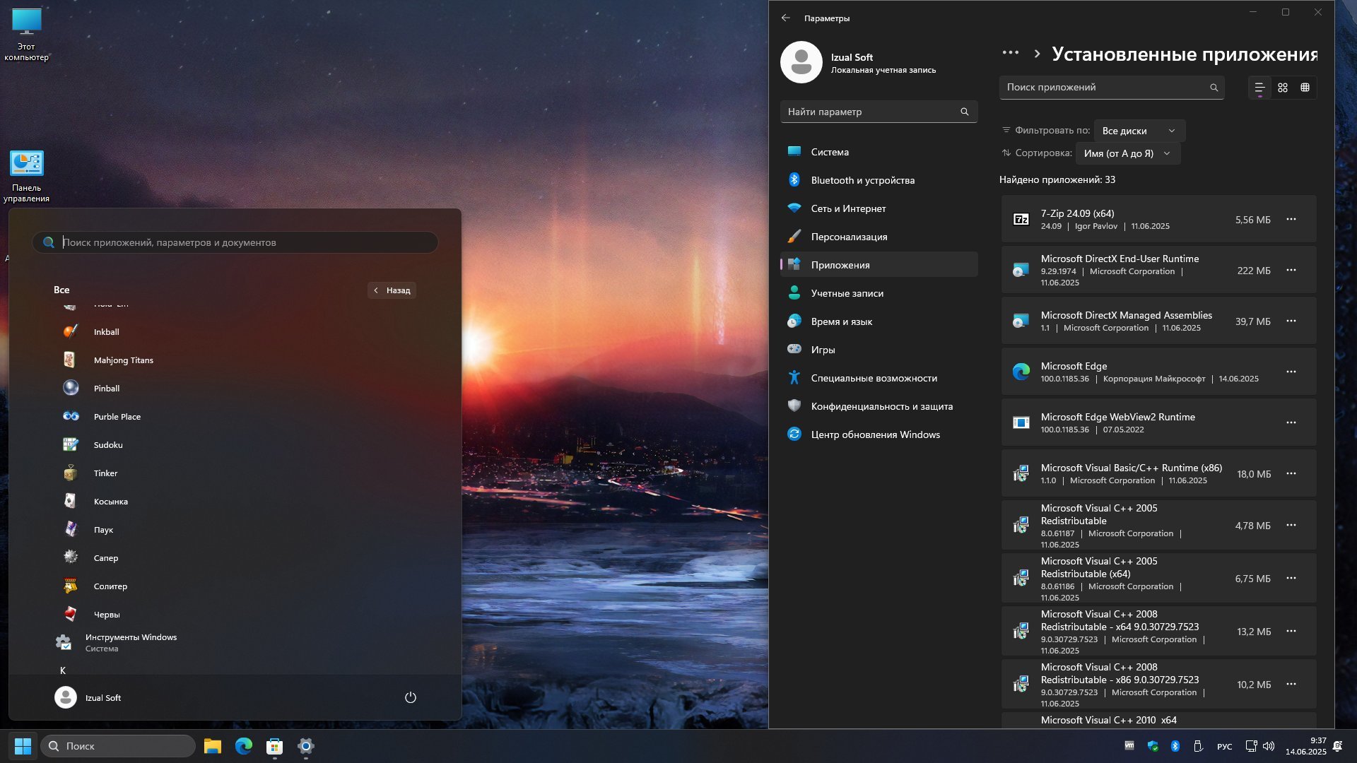The height and width of the screenshot is (763, 1357).
Task: Launch Microsoft Edge from taskbar
Action: tap(243, 746)
